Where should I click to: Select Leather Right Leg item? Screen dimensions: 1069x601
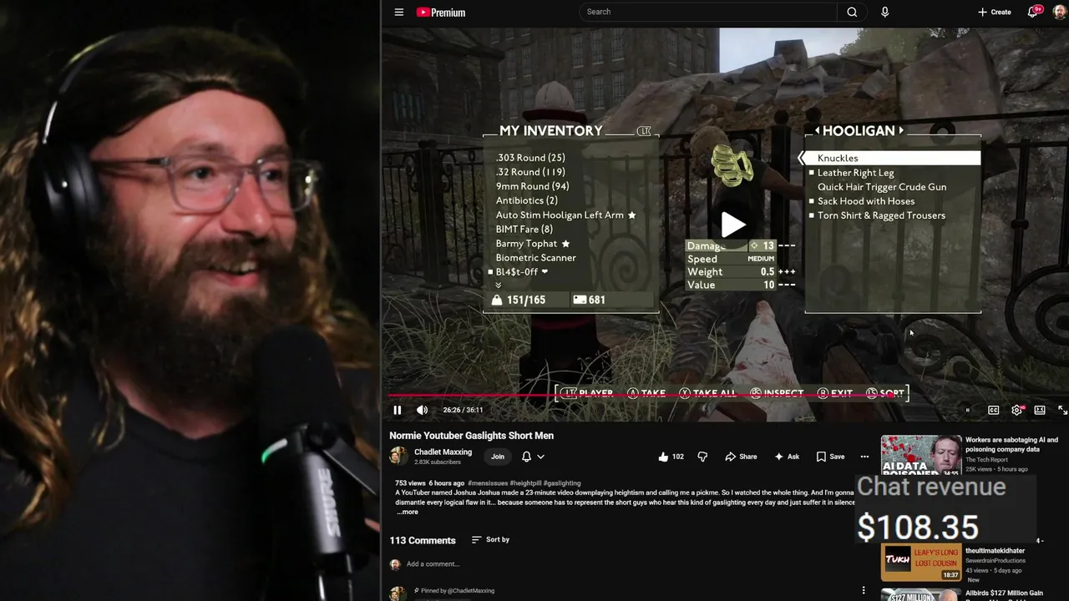855,173
